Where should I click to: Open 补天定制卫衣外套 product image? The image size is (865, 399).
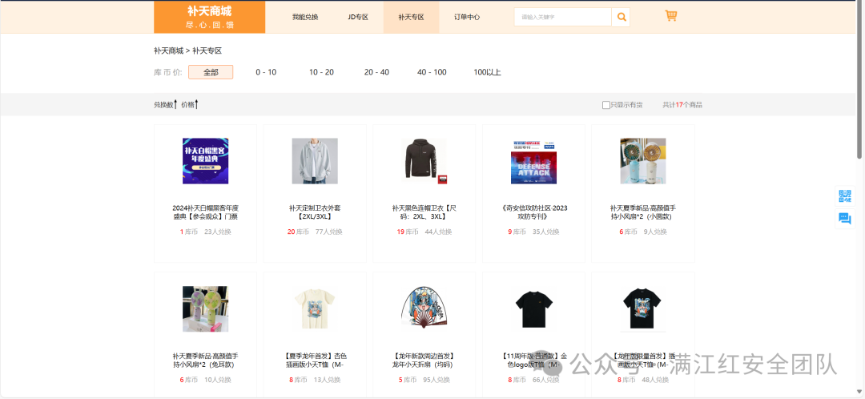coord(315,161)
